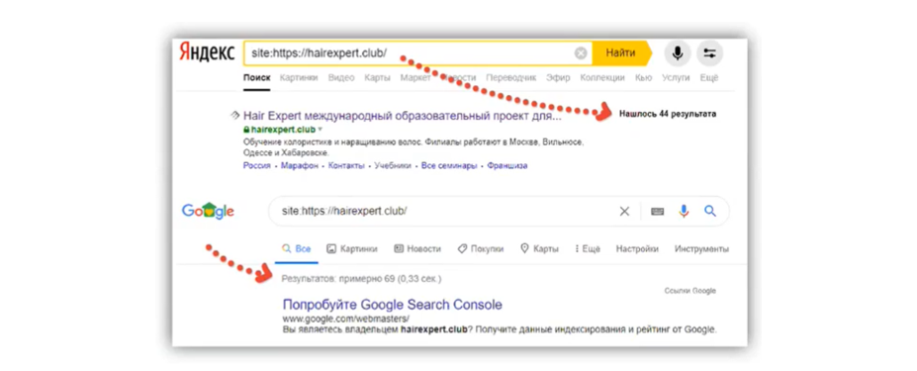The height and width of the screenshot is (371, 917).
Task: Open the Марафон sitelink
Action: (300, 165)
